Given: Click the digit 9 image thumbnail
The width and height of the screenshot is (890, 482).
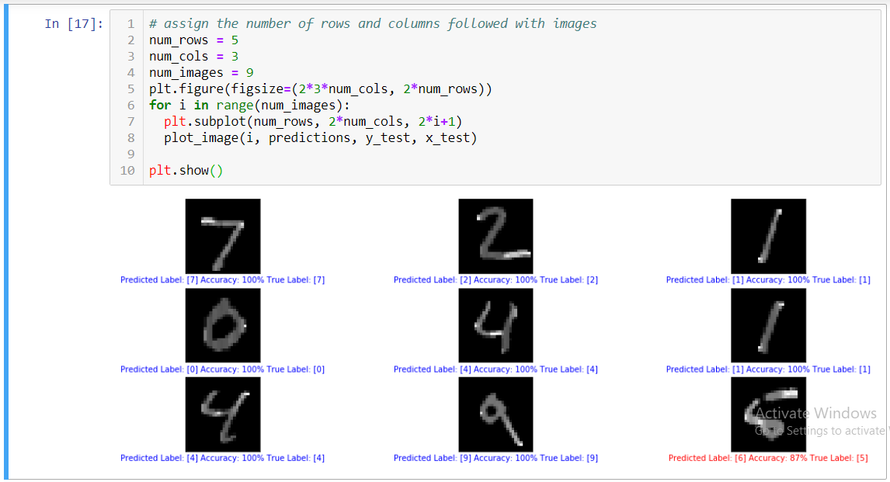Looking at the screenshot, I should pos(495,414).
